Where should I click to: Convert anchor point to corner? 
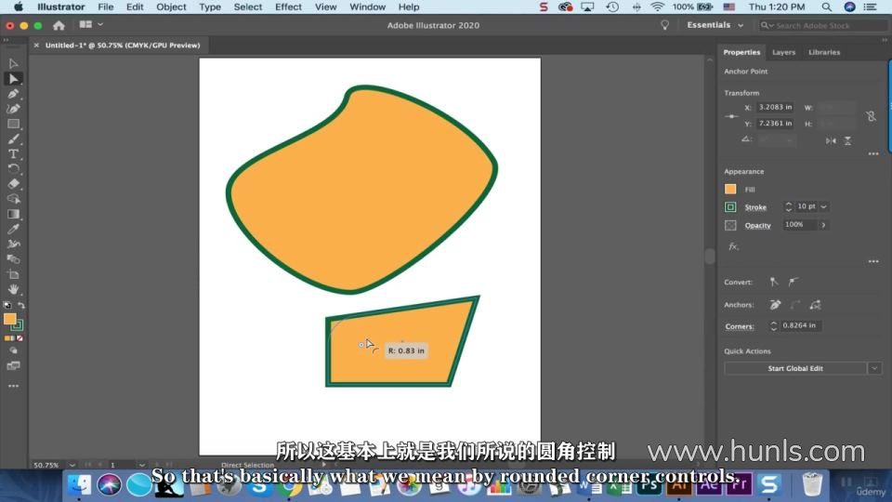click(x=774, y=282)
